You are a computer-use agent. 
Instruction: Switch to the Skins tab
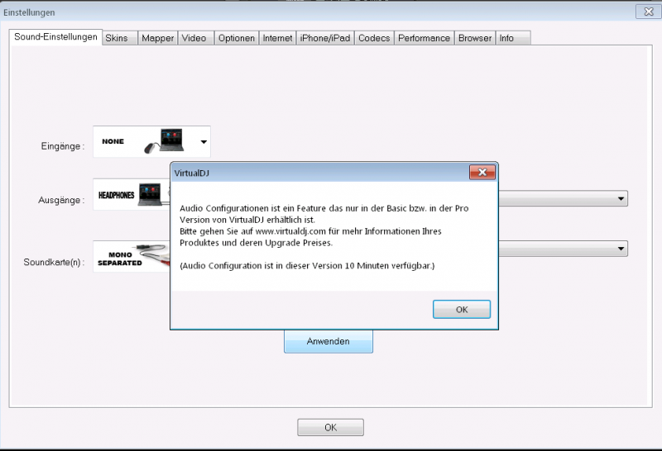(120, 38)
